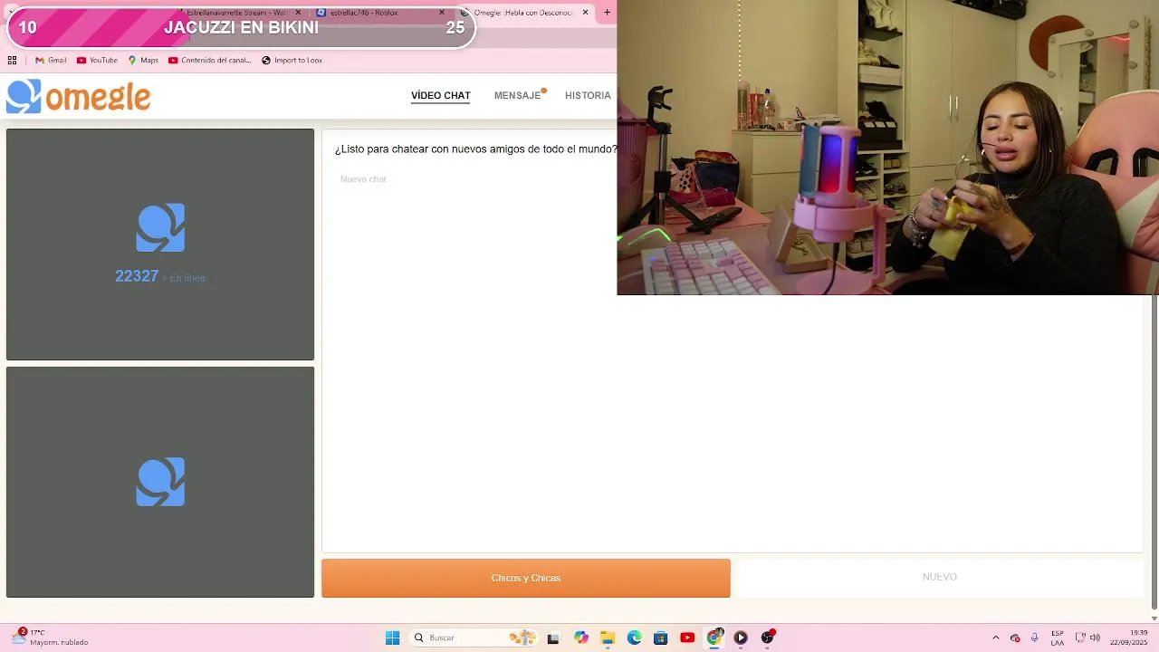Expand the hidden system tray icons
1159x652 pixels.
pyautogui.click(x=996, y=638)
